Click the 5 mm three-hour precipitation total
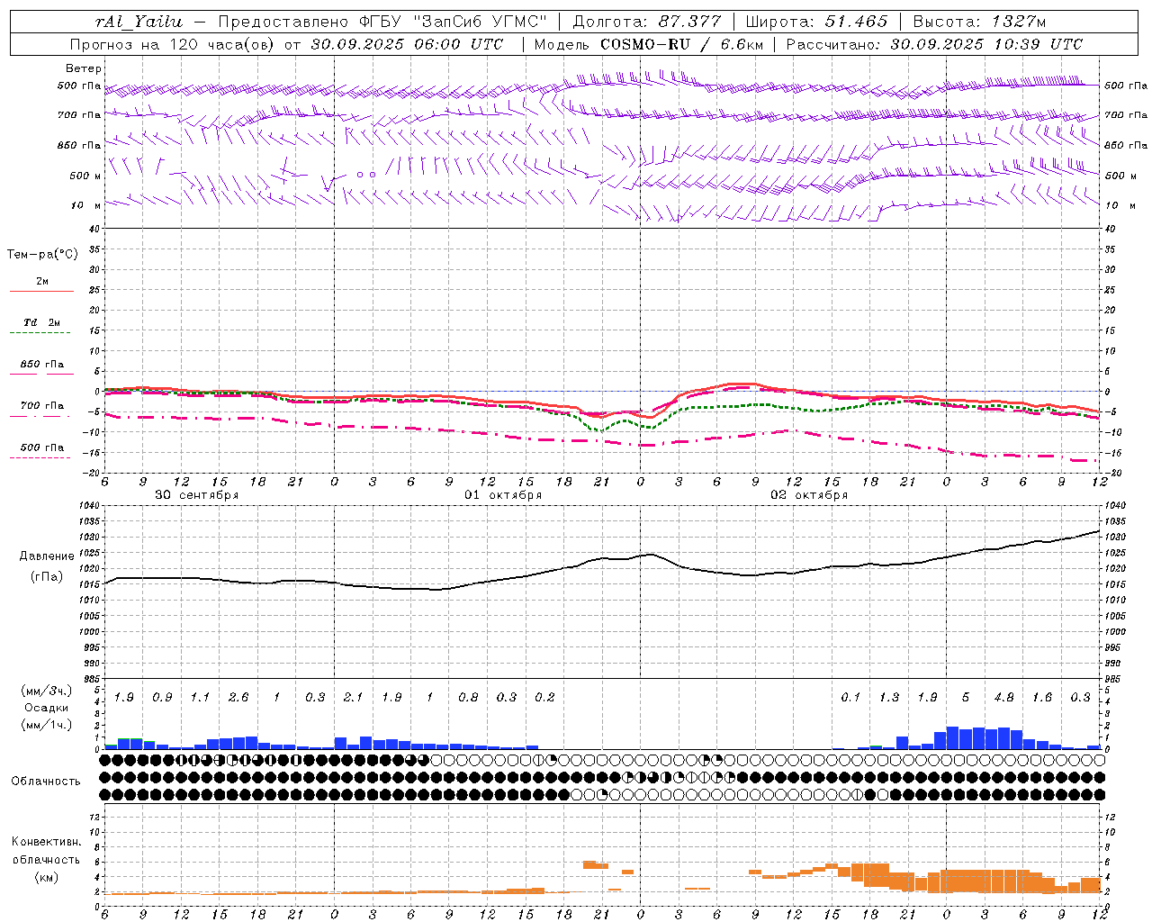1152x922 pixels. pyautogui.click(x=966, y=698)
